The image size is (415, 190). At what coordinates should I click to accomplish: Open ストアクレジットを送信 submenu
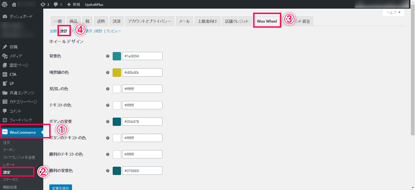click(x=19, y=157)
